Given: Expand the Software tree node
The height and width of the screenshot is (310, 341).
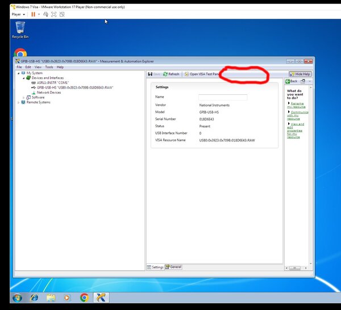Looking at the screenshot, I should coord(24,98).
